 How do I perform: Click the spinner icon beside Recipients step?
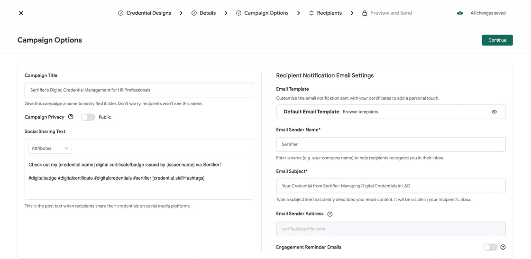tap(311, 13)
